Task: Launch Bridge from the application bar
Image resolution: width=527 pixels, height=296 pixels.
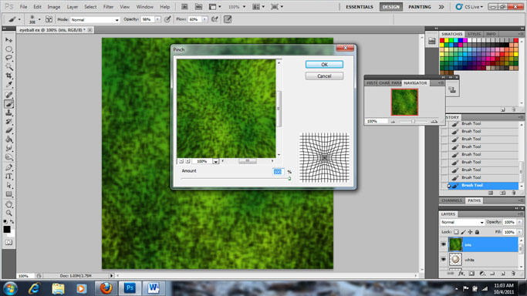Action: click(x=184, y=7)
